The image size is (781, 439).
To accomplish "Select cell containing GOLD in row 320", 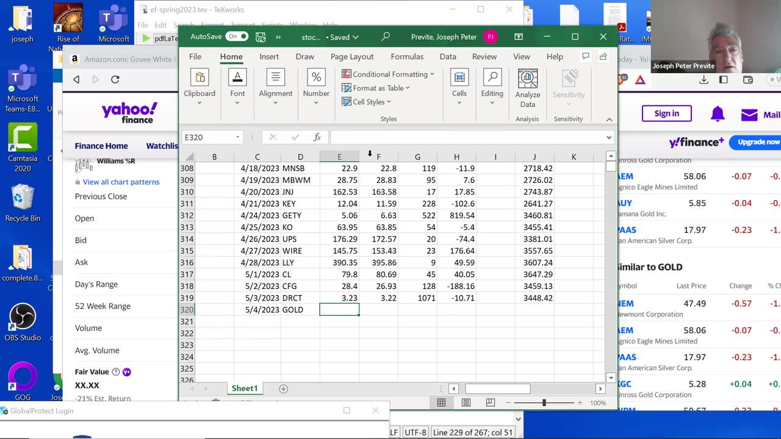I will (300, 310).
